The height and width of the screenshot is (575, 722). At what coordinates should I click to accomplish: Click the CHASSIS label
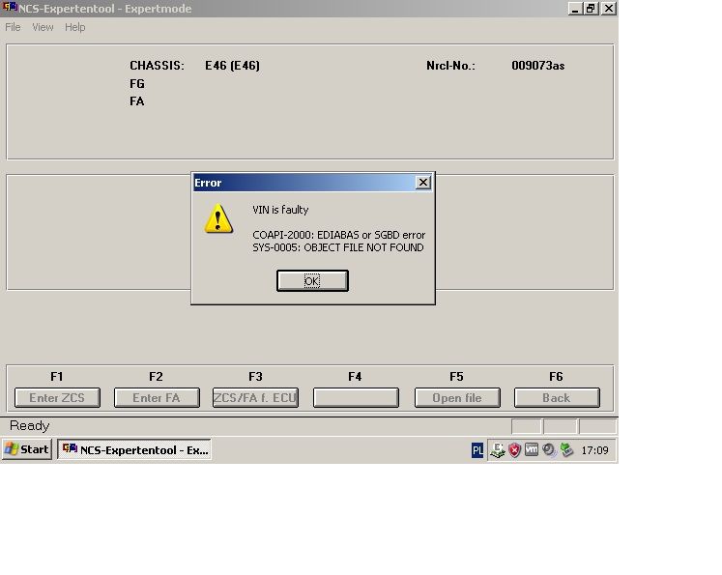(157, 66)
